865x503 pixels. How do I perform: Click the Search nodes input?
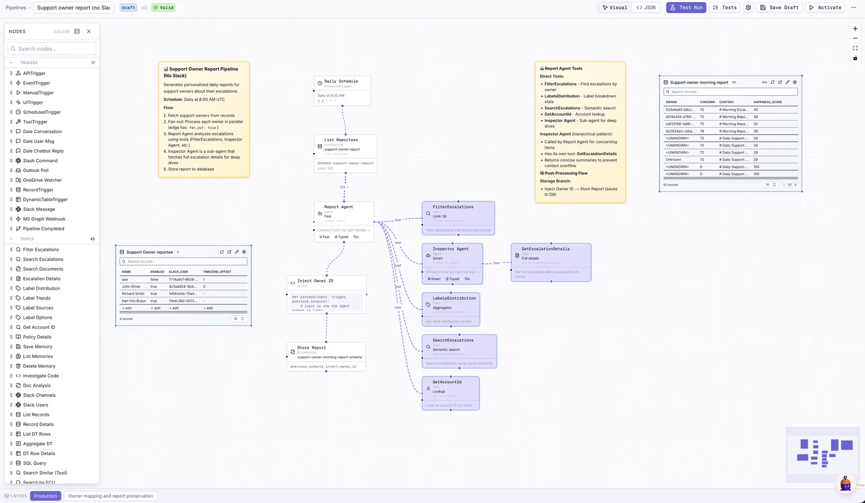(x=52, y=49)
